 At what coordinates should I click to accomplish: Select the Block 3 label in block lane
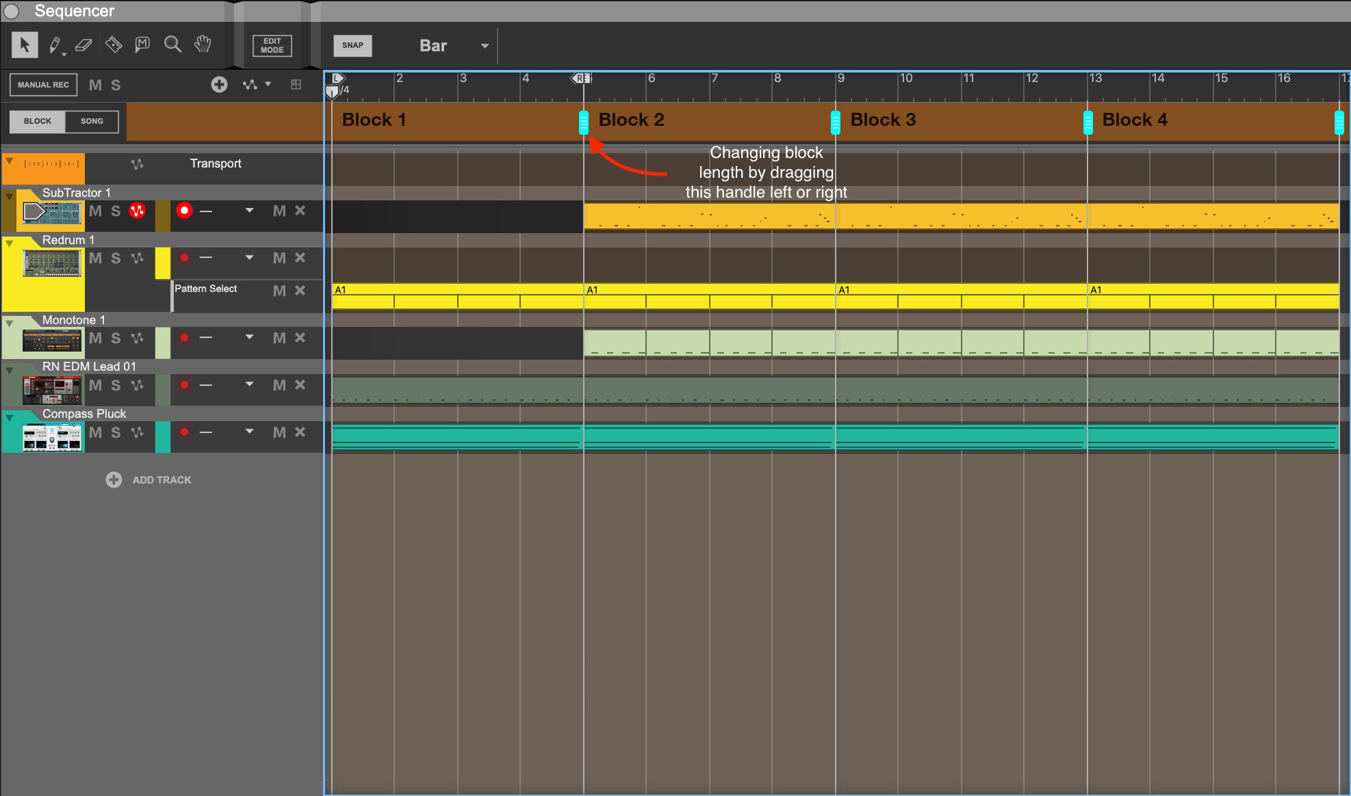[883, 120]
